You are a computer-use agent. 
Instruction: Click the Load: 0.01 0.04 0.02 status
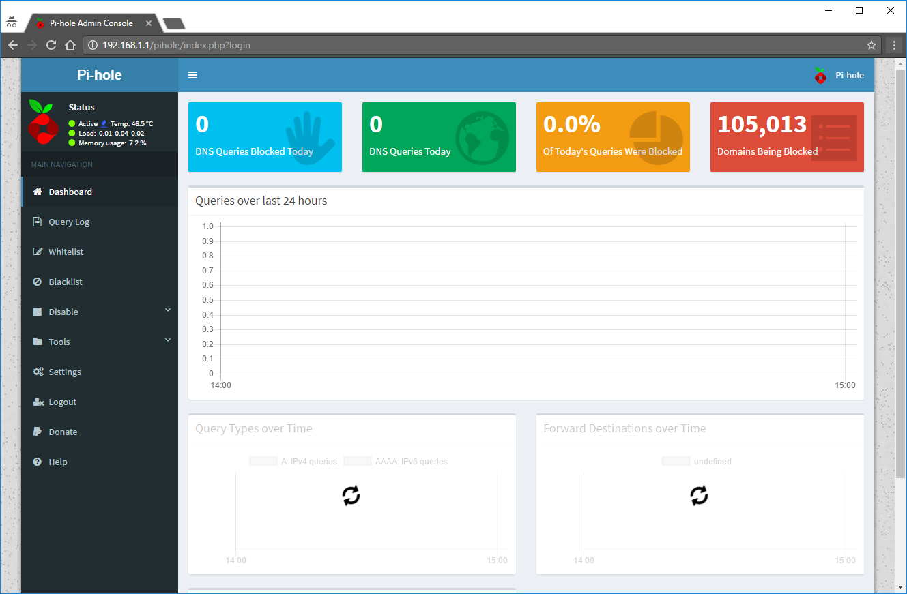111,134
